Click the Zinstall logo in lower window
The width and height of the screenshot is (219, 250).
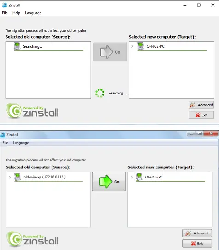click(x=33, y=239)
